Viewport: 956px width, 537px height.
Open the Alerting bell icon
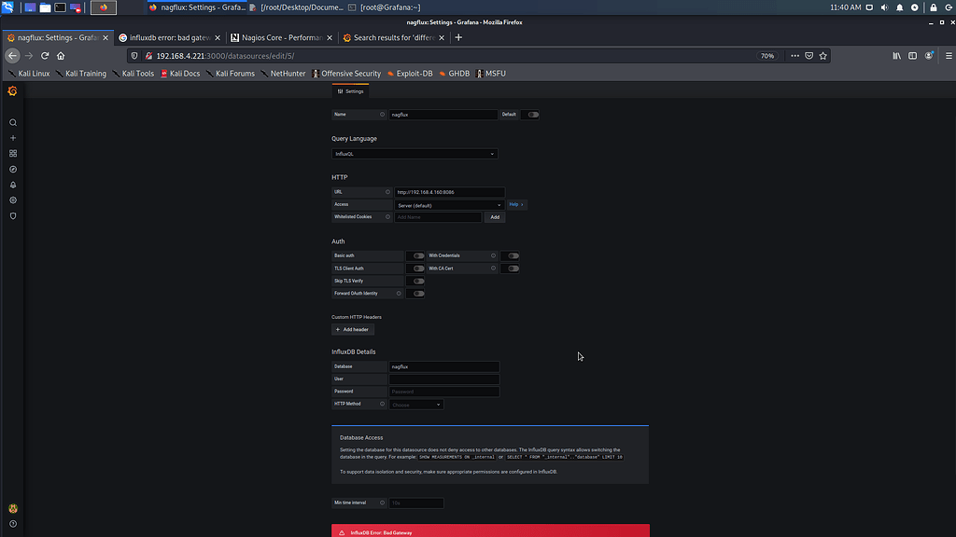click(12, 185)
